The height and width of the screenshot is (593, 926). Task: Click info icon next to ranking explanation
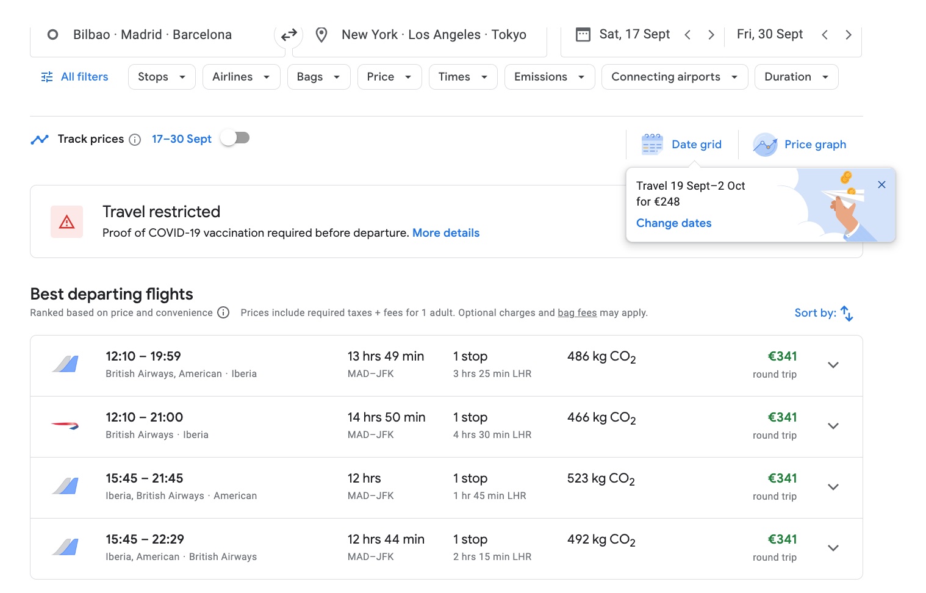click(x=223, y=313)
